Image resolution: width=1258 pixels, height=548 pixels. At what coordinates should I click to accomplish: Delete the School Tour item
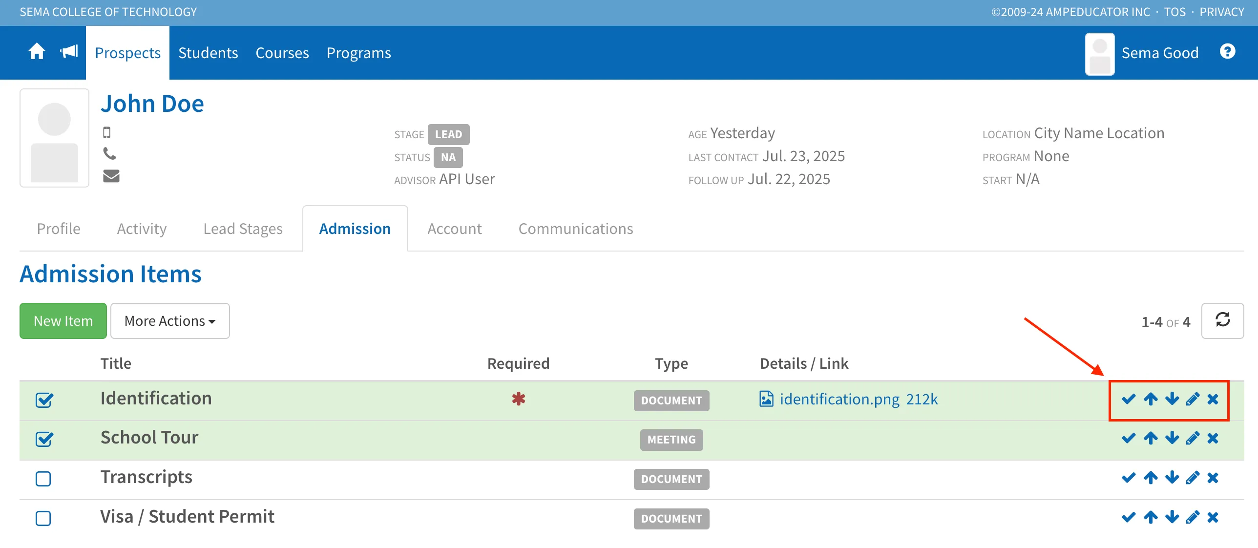coord(1213,439)
